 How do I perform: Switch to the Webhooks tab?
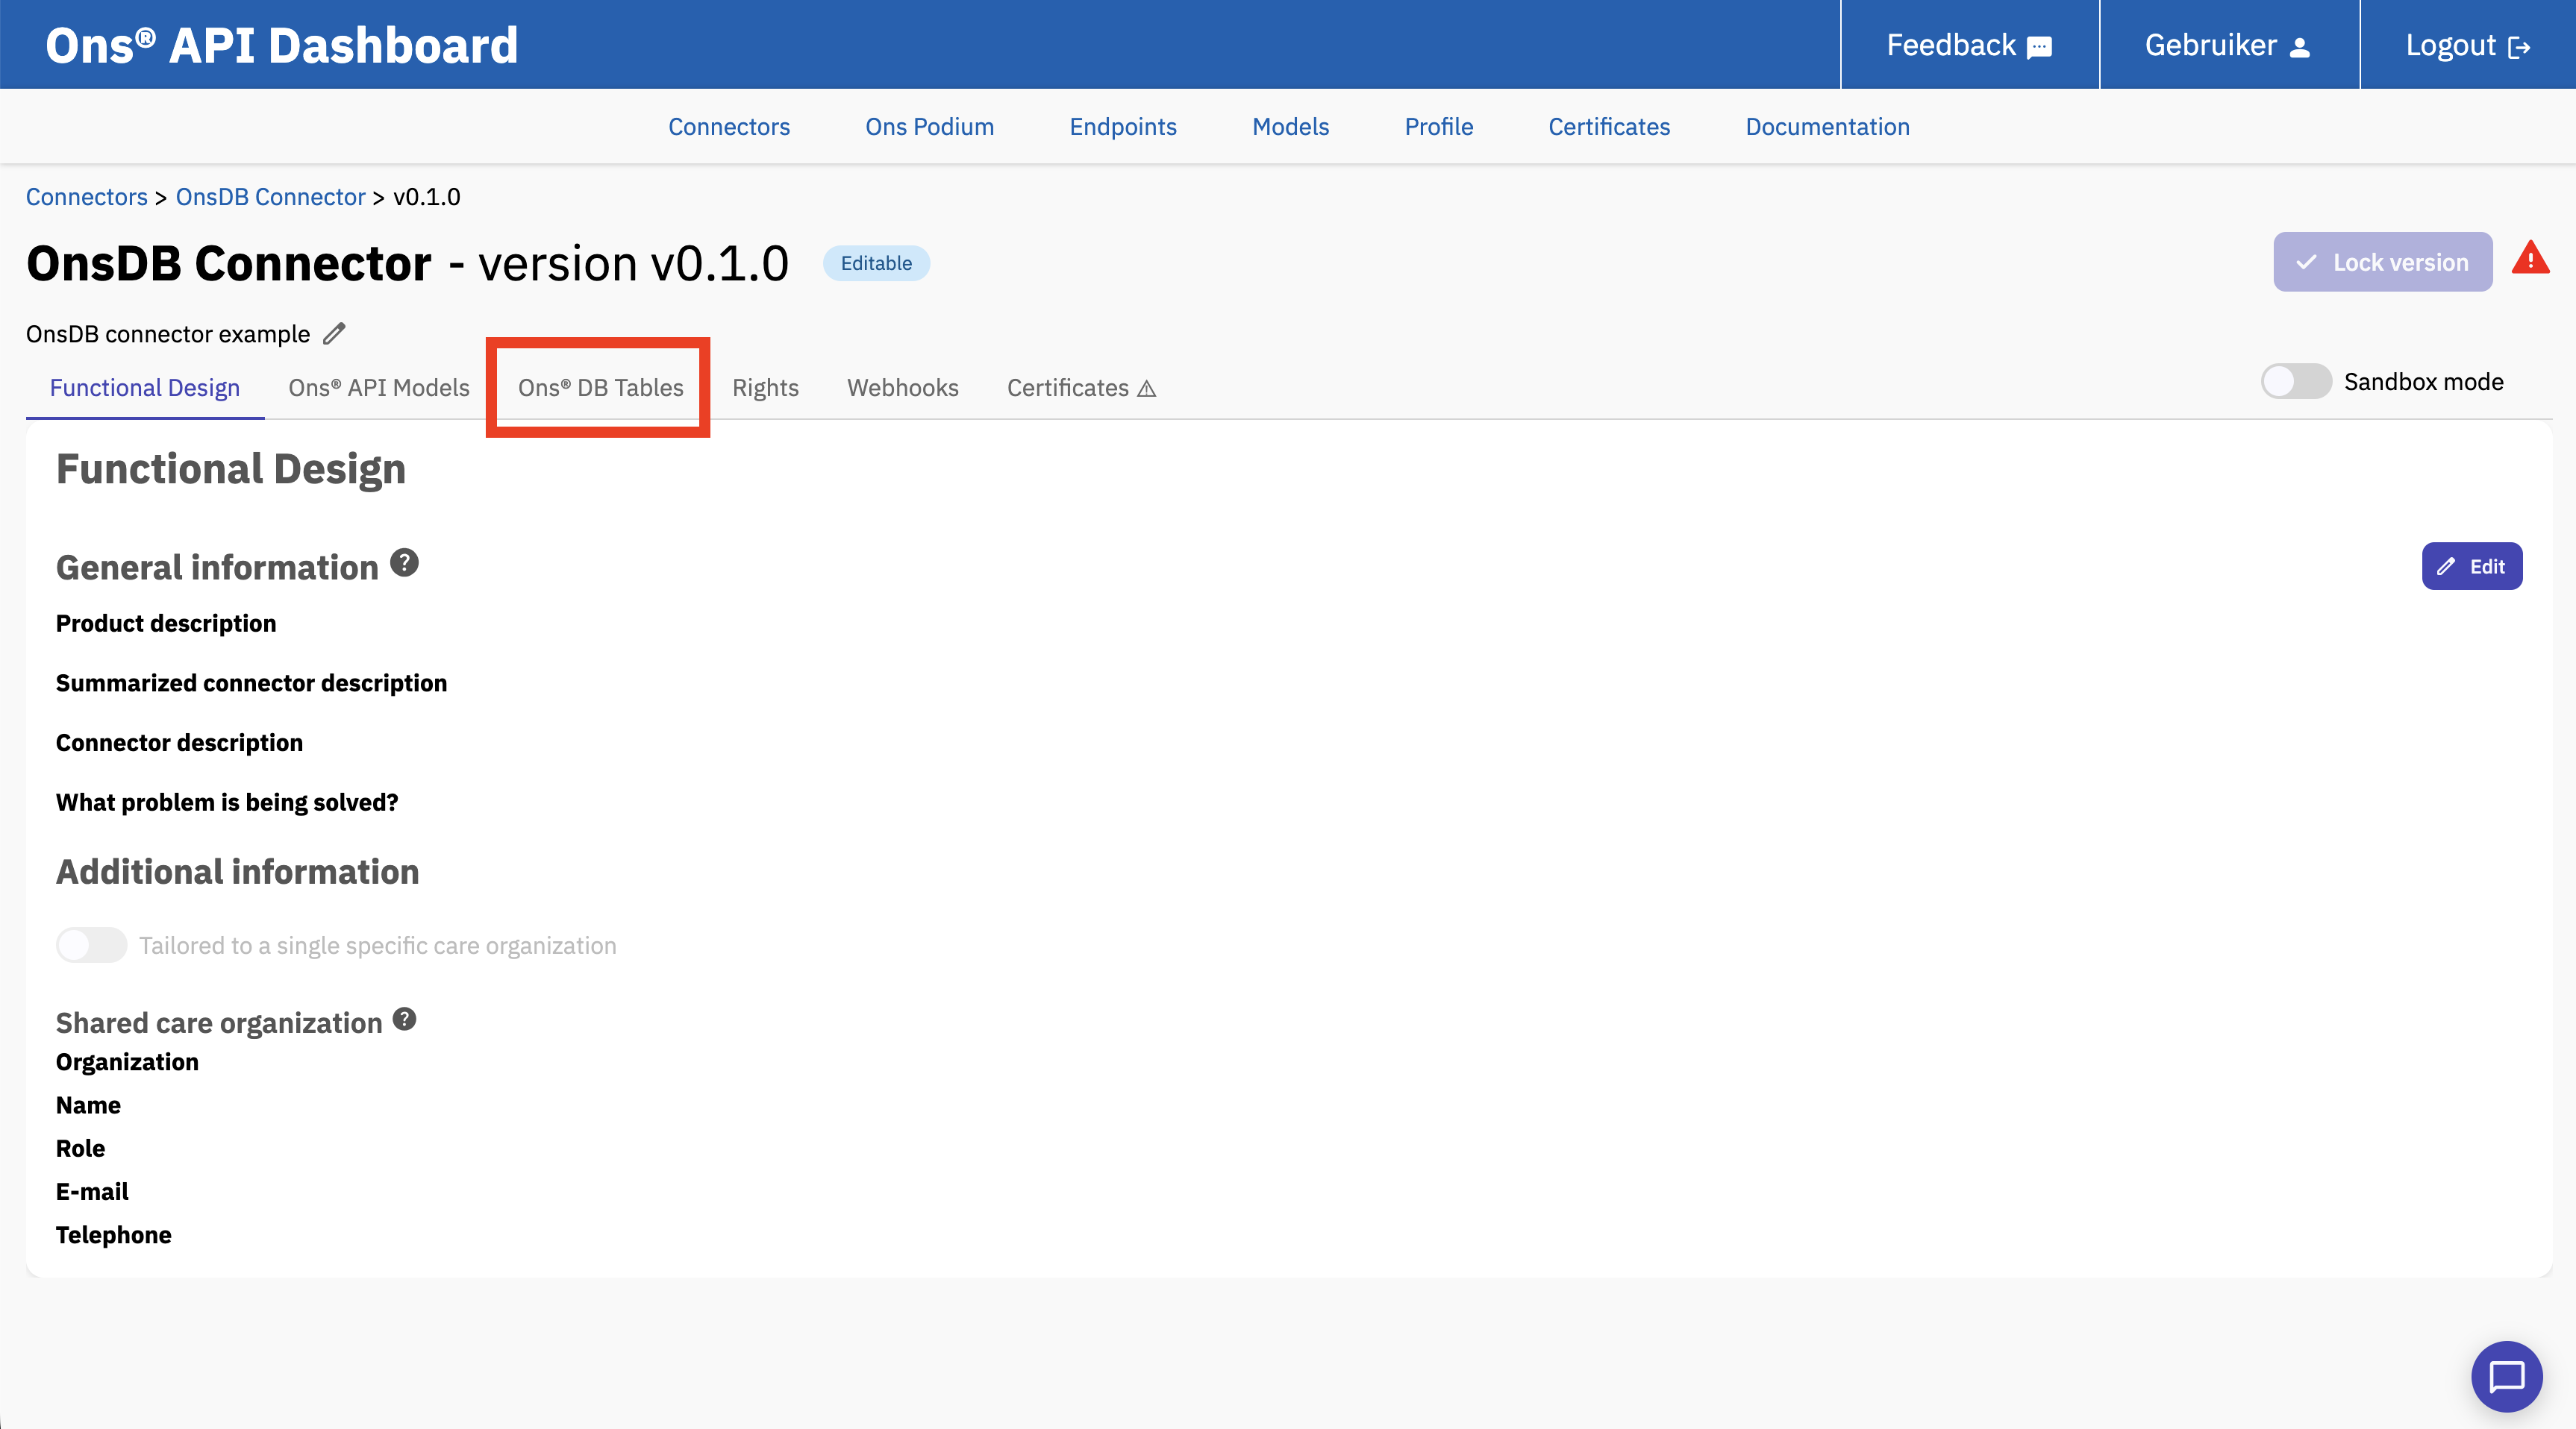[x=902, y=388]
